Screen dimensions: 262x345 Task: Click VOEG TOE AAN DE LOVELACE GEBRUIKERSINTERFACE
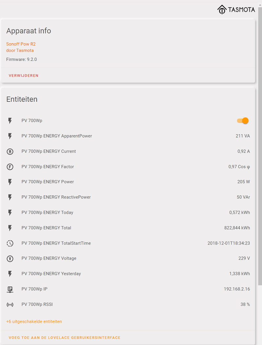click(x=65, y=337)
